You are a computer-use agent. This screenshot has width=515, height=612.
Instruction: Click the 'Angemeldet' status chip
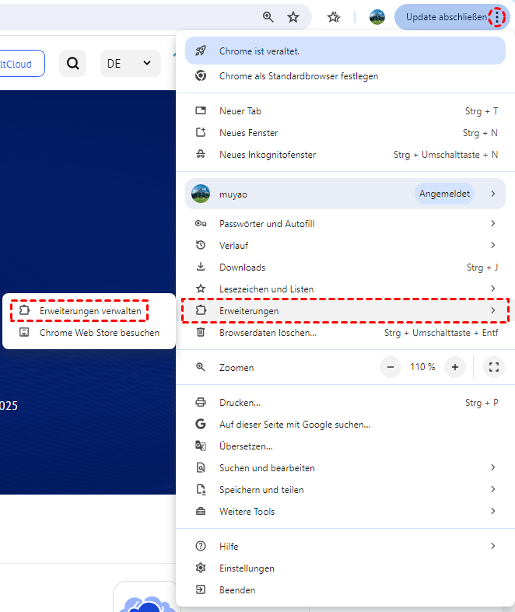[x=444, y=194]
